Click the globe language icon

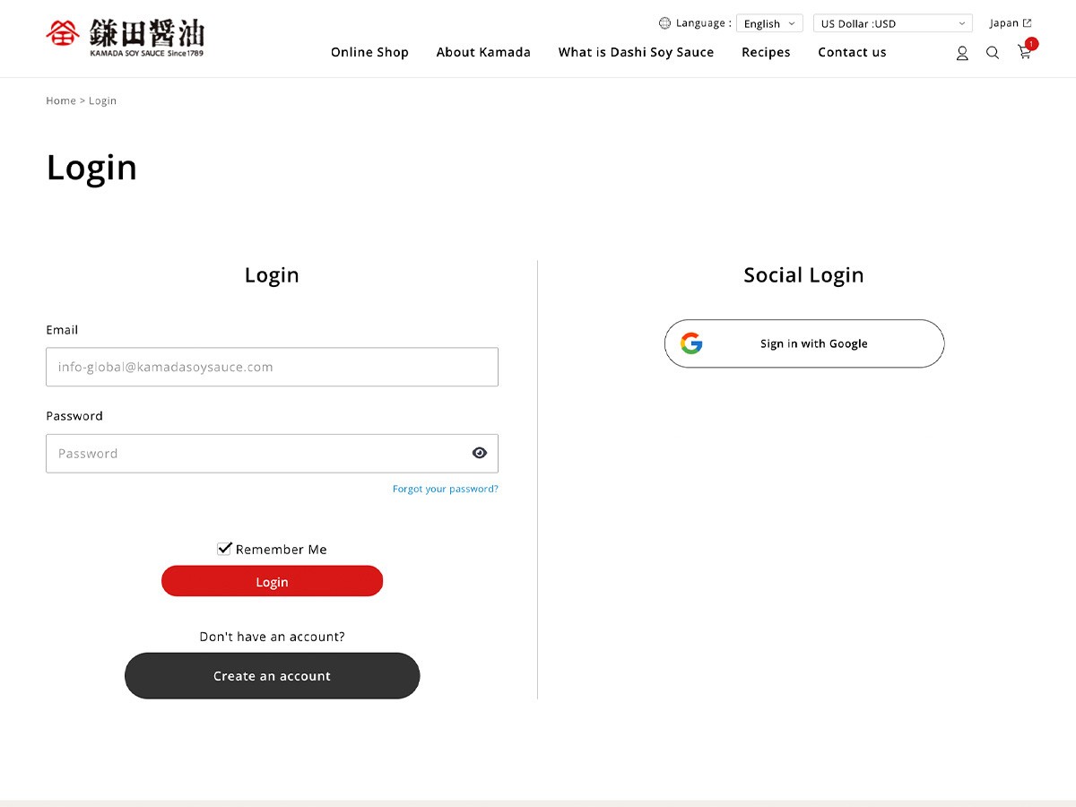point(664,23)
